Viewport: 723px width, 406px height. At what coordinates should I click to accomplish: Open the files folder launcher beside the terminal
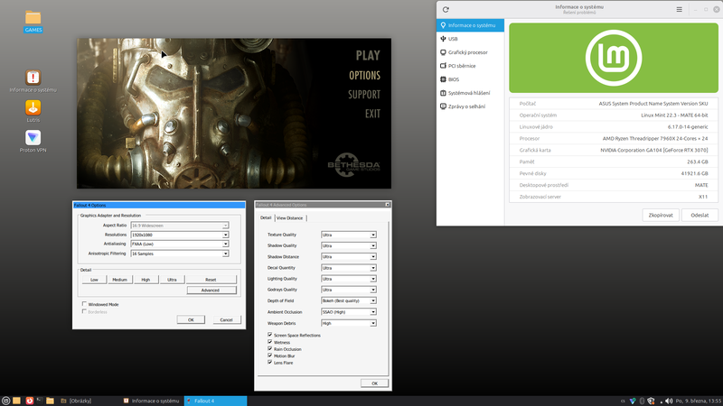click(x=51, y=401)
